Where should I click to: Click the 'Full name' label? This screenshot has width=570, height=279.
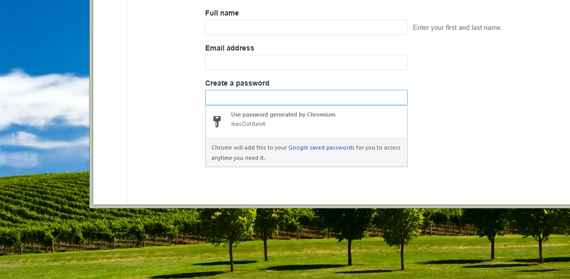[222, 13]
